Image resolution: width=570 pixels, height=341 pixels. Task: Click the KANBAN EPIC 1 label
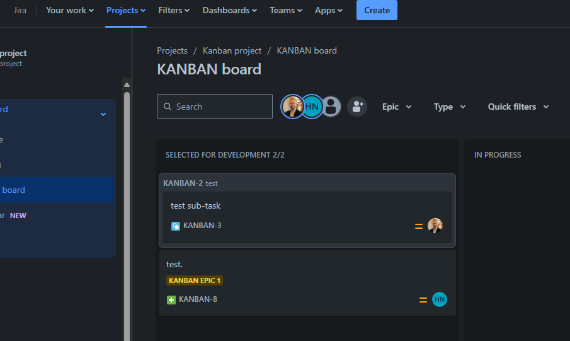click(195, 280)
